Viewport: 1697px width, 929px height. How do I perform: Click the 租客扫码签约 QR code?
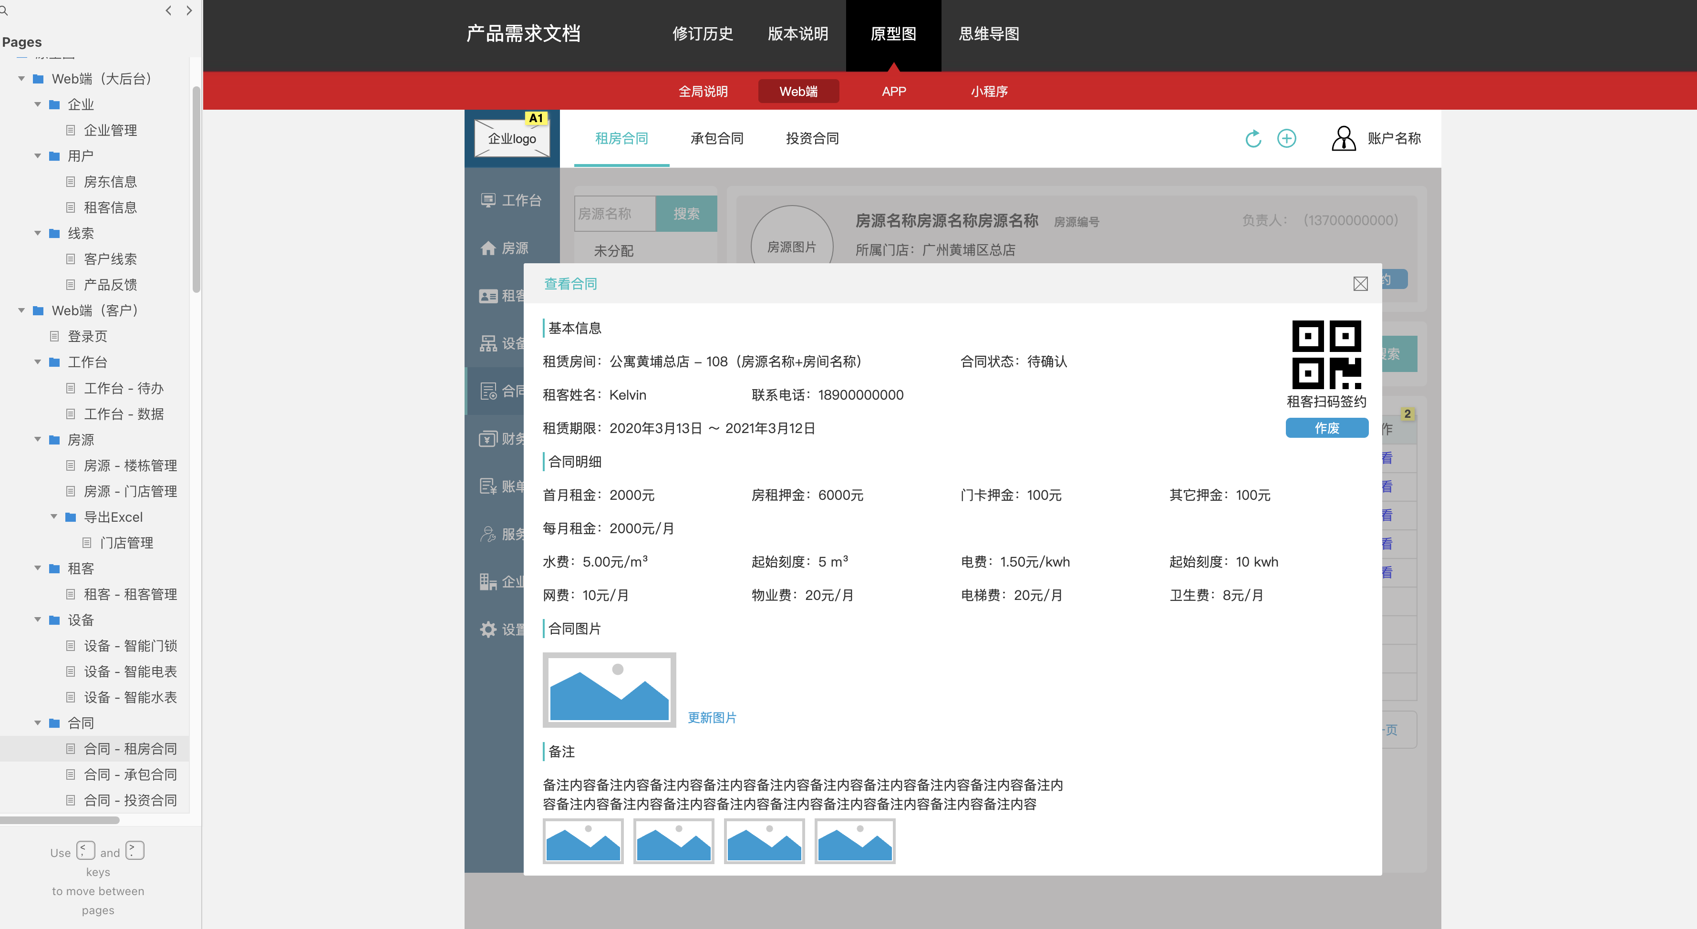click(x=1326, y=354)
